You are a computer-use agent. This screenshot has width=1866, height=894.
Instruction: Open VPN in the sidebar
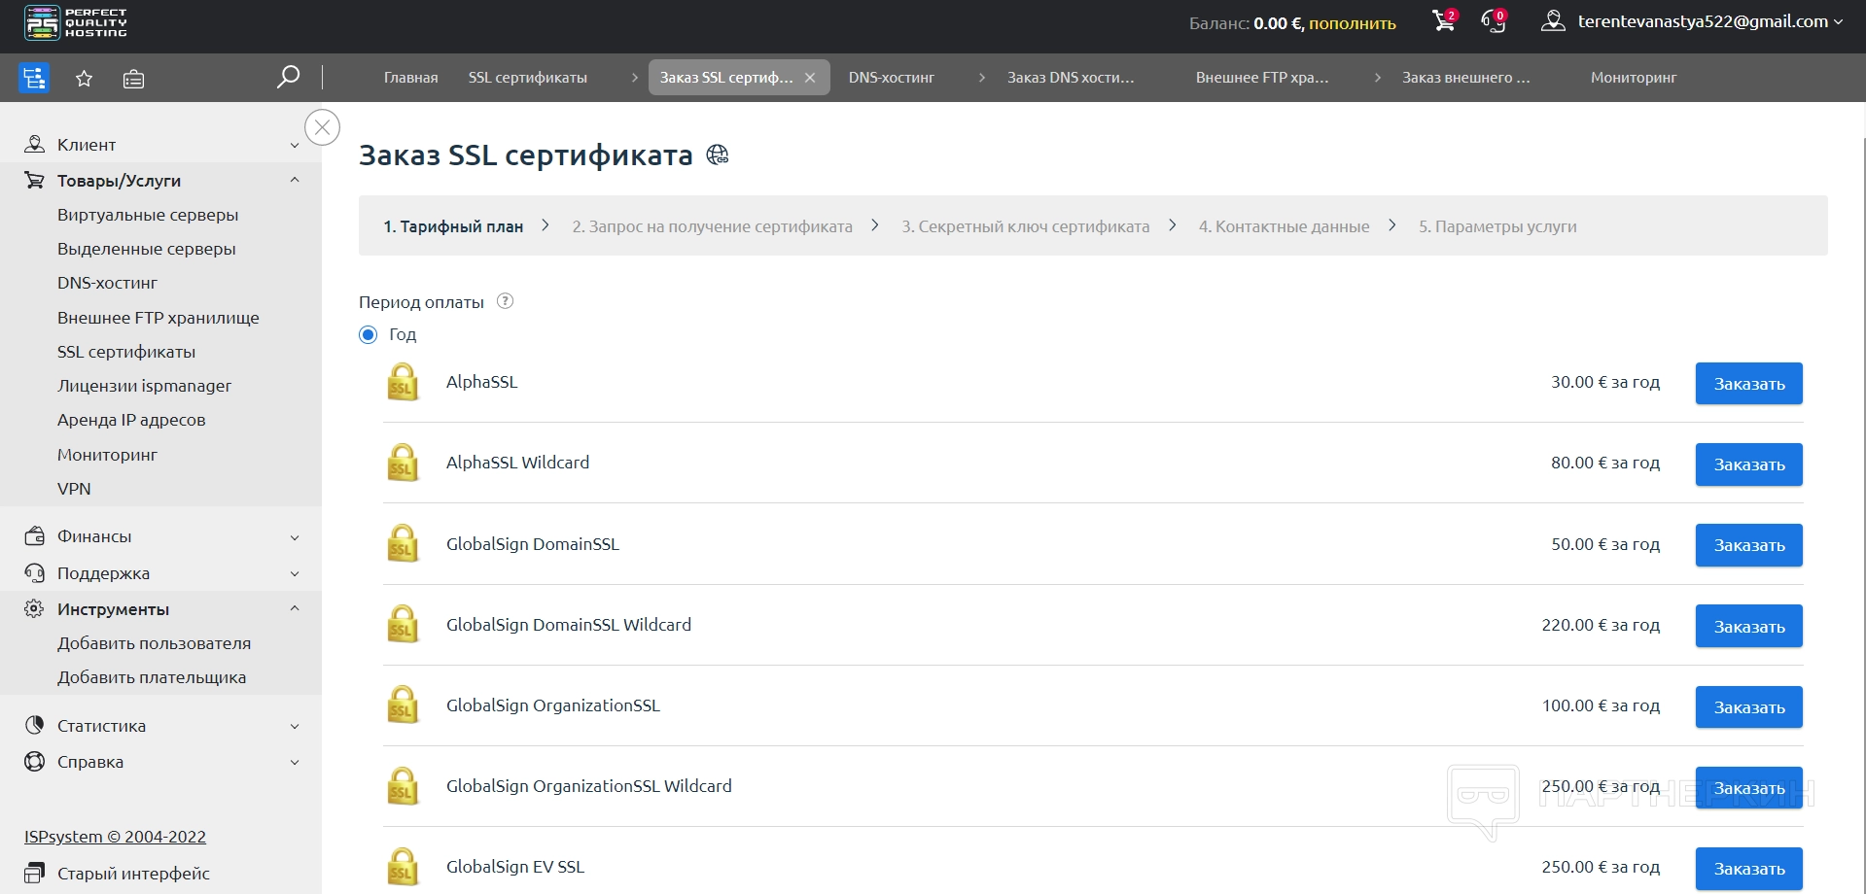[x=74, y=489]
